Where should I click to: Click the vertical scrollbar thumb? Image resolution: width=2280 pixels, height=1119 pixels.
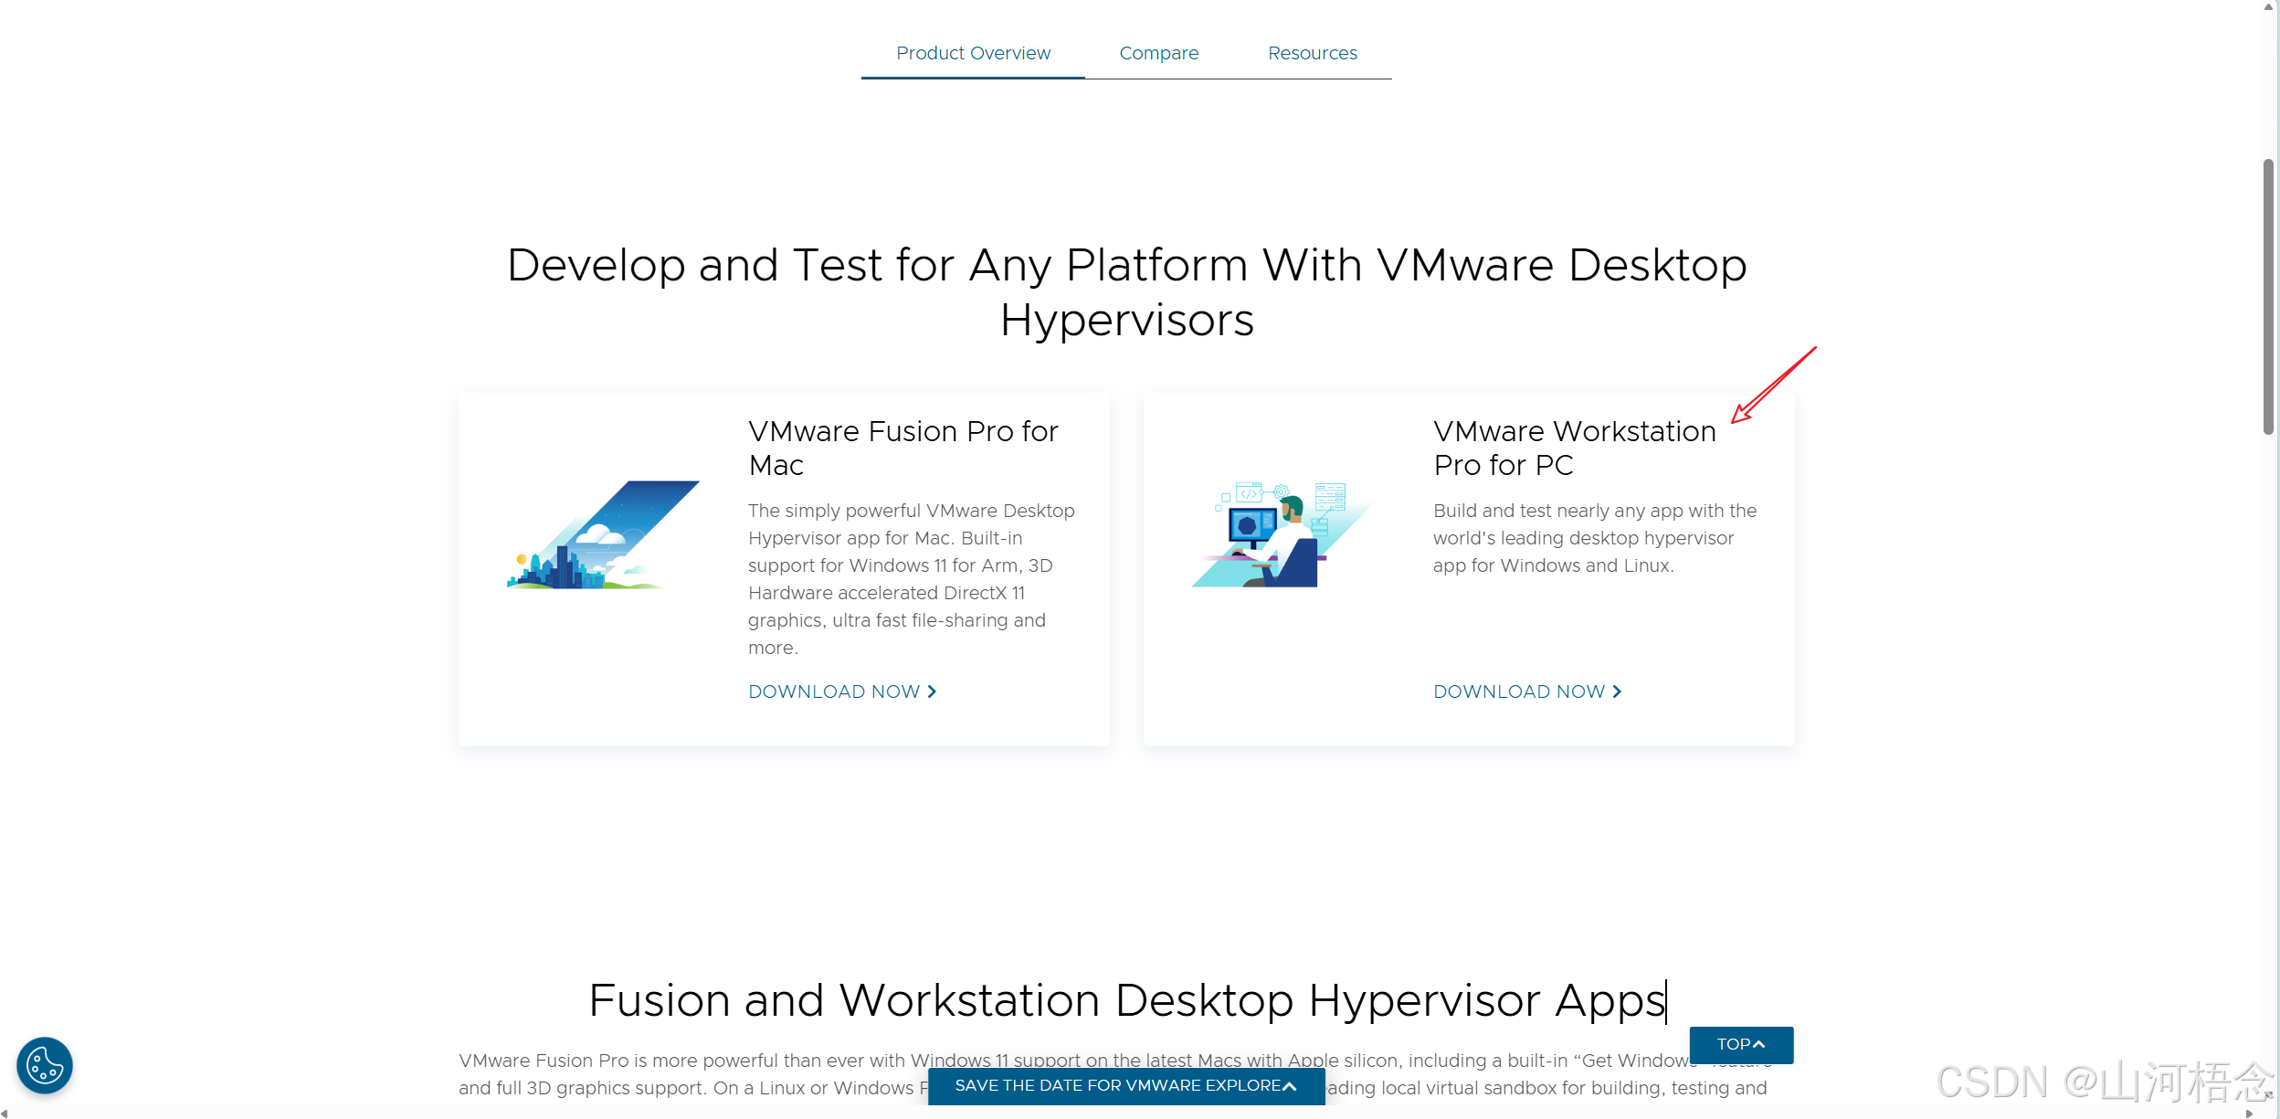(x=2268, y=297)
